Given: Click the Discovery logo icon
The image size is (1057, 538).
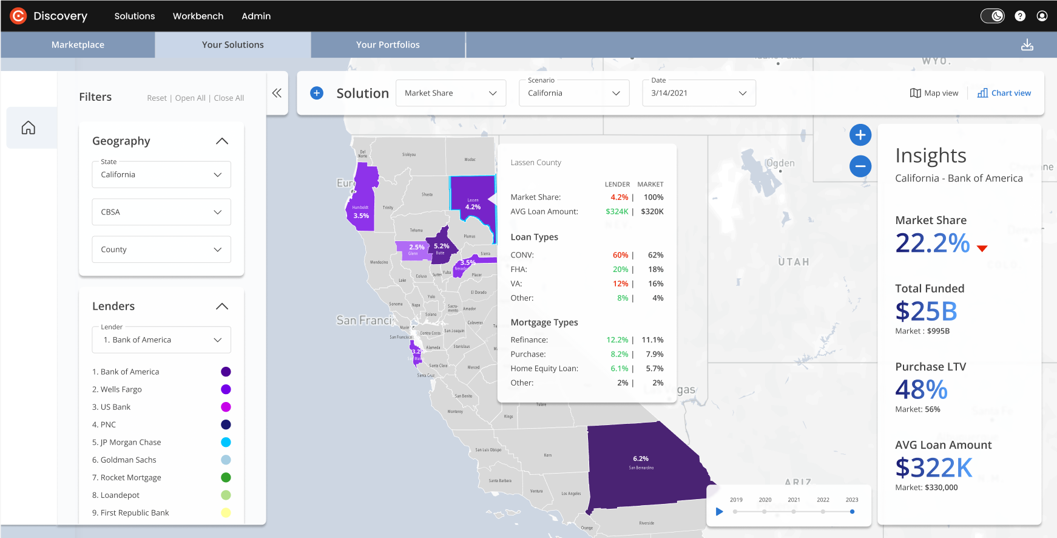Looking at the screenshot, I should pos(18,16).
